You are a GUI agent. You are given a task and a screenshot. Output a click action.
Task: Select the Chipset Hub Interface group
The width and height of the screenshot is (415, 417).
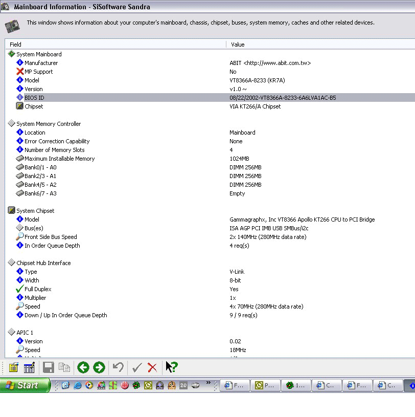click(43, 263)
